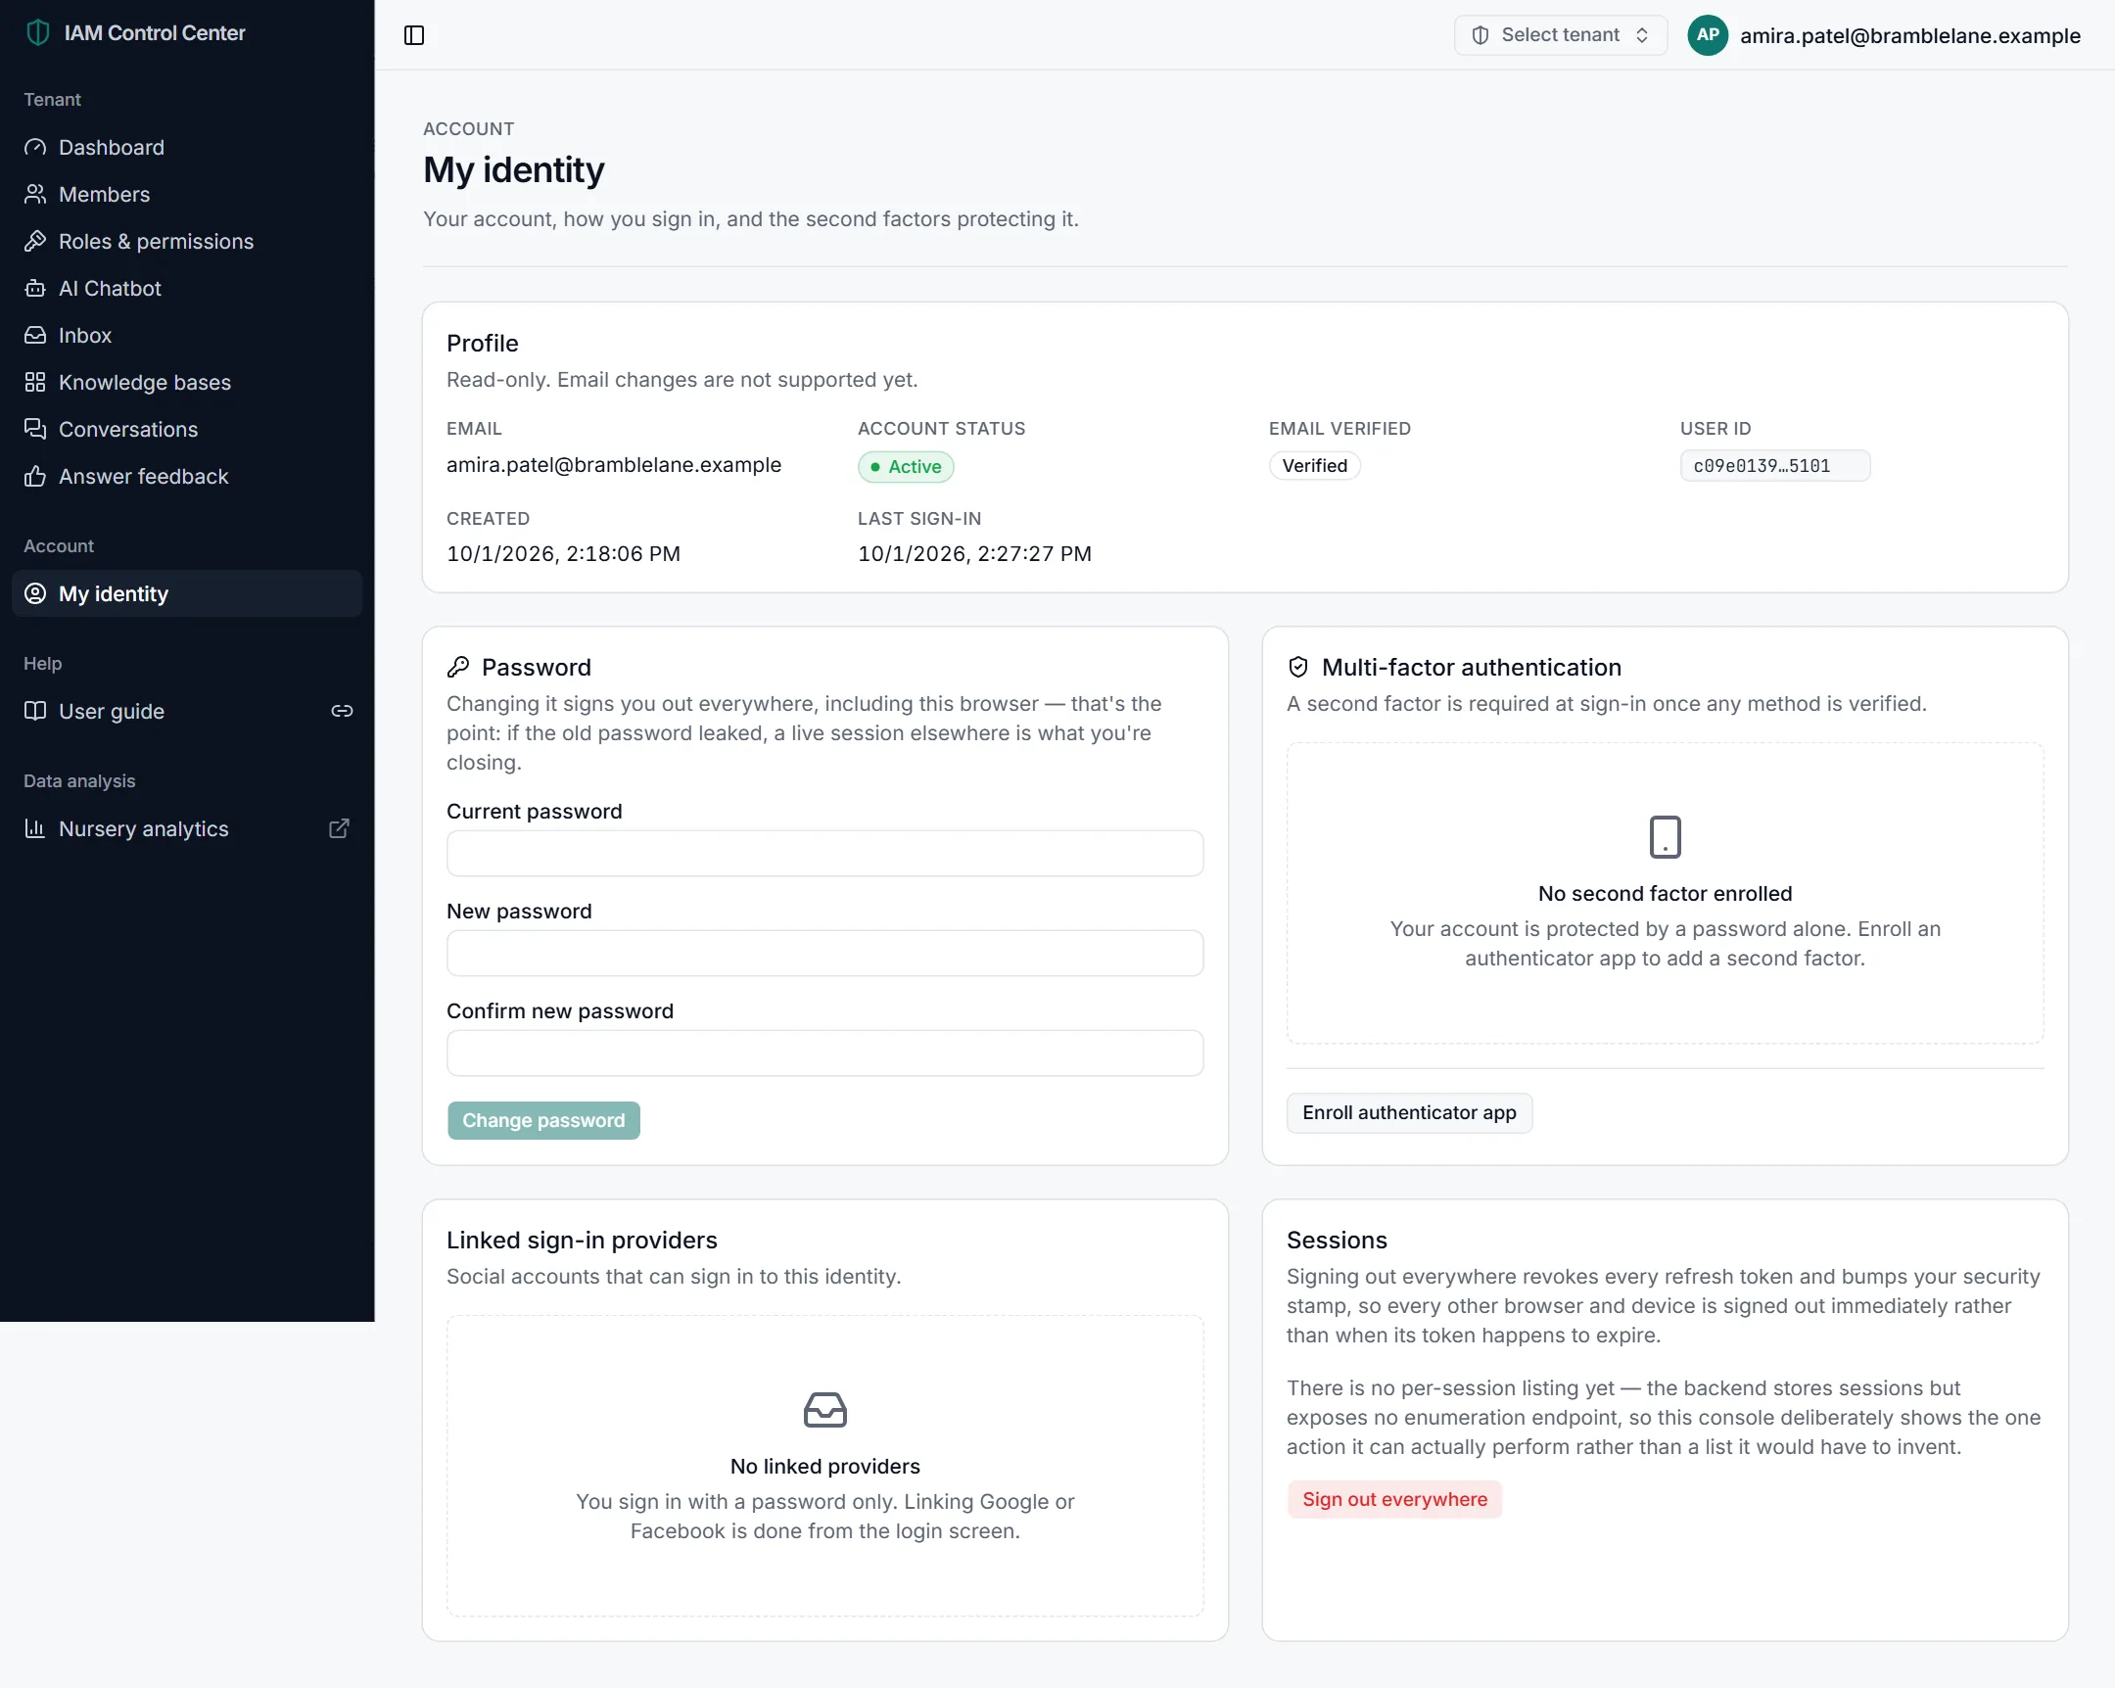Click the Knowledge bases grid icon

coord(35,383)
